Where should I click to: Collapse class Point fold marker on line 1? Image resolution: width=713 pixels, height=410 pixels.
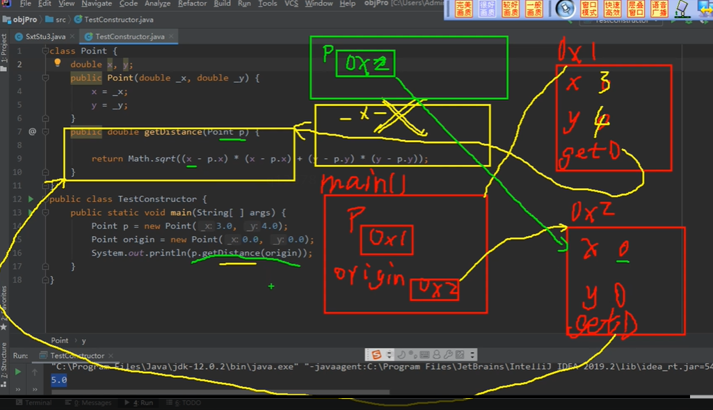click(45, 51)
